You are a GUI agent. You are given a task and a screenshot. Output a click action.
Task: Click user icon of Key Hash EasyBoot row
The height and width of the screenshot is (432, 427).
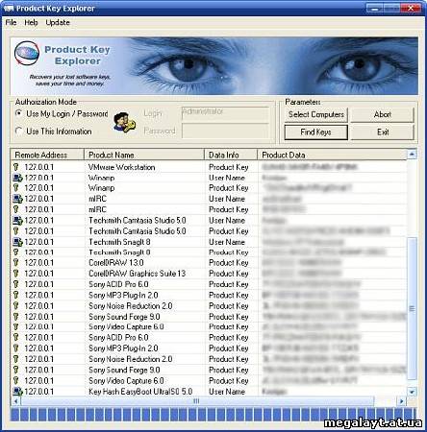coord(17,392)
